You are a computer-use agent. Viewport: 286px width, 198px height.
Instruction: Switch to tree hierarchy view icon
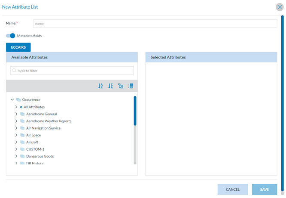click(121, 86)
